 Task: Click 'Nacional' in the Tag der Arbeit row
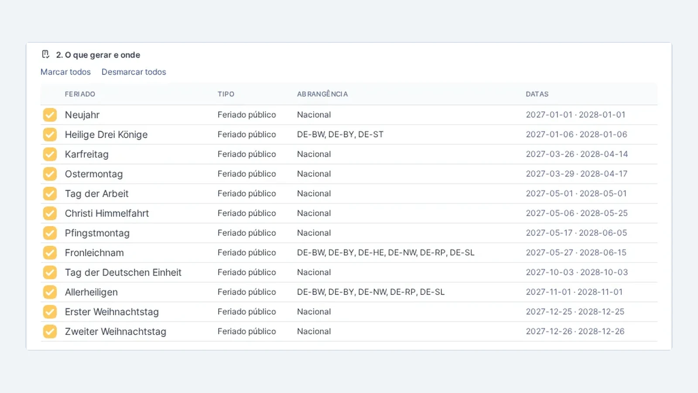click(x=314, y=193)
